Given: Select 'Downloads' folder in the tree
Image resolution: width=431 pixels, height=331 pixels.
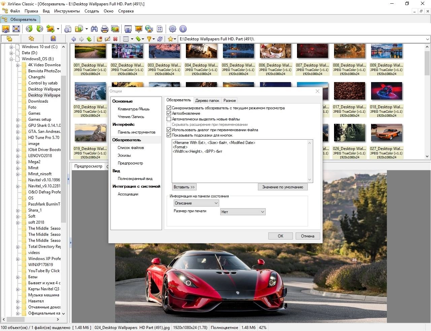Looking at the screenshot, I should point(38,101).
